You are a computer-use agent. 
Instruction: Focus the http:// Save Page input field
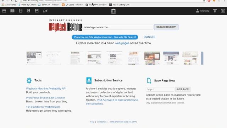click(x=160, y=89)
